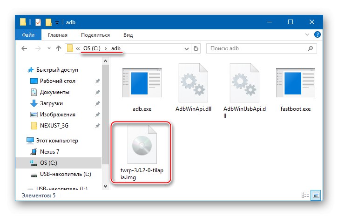Open Explorer help question mark

(x=318, y=34)
